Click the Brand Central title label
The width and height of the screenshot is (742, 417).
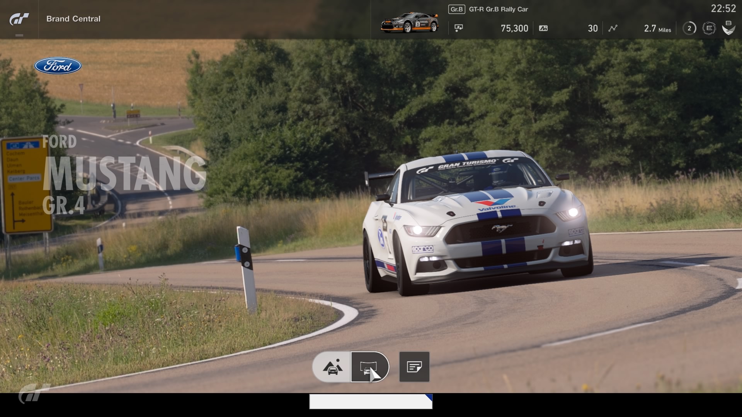pos(73,19)
